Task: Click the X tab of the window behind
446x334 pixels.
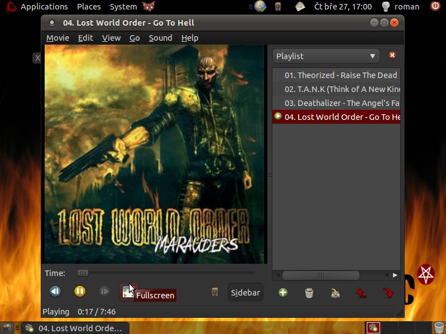Action: 37,58
